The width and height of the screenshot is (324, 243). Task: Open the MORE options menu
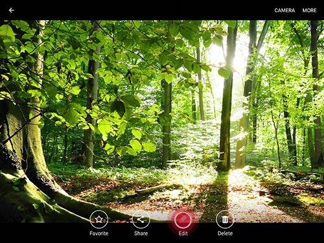[309, 10]
